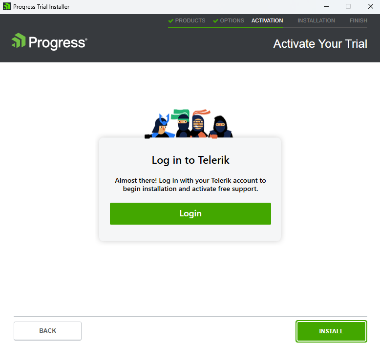380x344 pixels.
Task: Minimize the installer window
Action: pyautogui.click(x=326, y=6)
